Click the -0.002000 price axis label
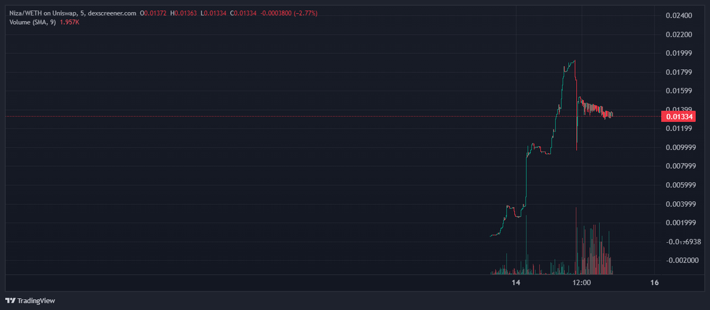The width and height of the screenshot is (710, 310). coord(682,260)
